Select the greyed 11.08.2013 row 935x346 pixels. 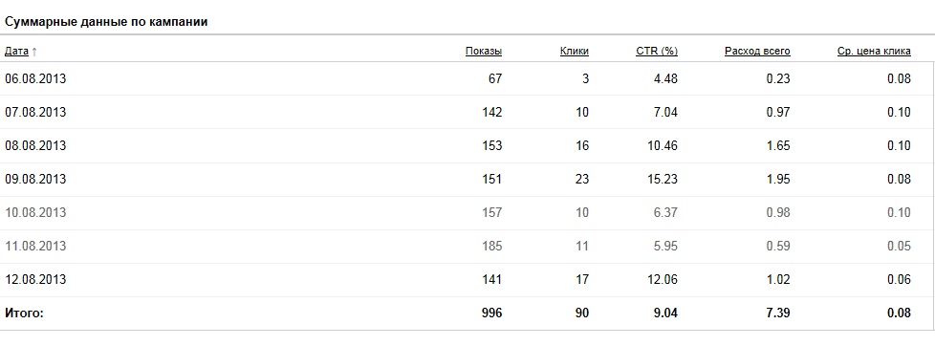tap(467, 246)
